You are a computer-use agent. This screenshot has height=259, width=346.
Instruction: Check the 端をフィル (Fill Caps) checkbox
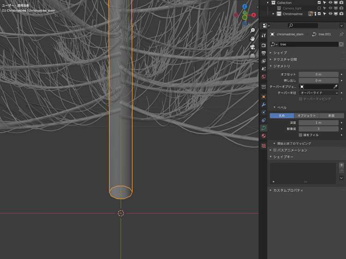pyautogui.click(x=301, y=135)
